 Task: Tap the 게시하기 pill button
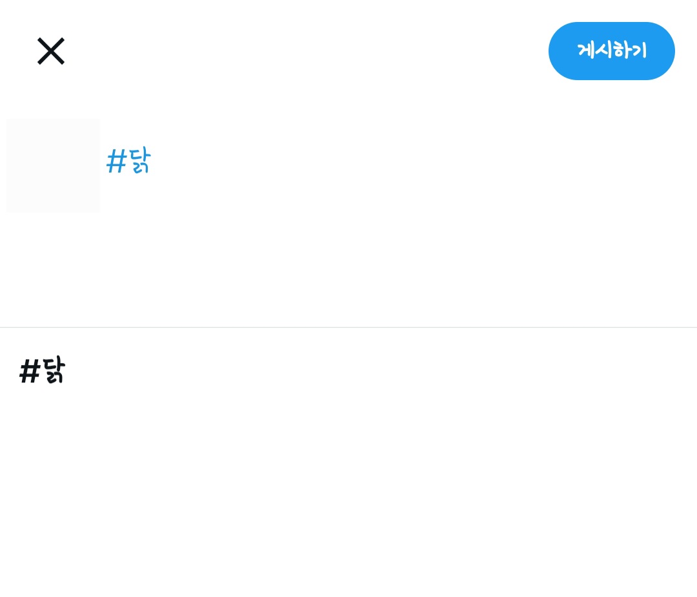(x=611, y=51)
